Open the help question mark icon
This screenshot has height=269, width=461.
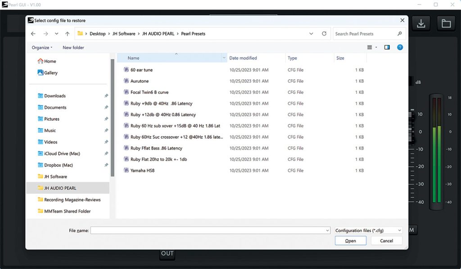coord(400,47)
